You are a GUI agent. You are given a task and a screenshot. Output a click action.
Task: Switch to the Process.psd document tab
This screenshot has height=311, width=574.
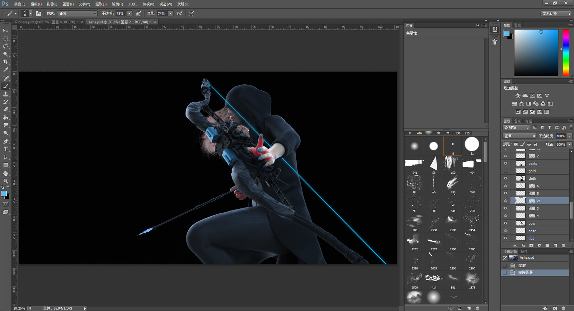pos(46,22)
